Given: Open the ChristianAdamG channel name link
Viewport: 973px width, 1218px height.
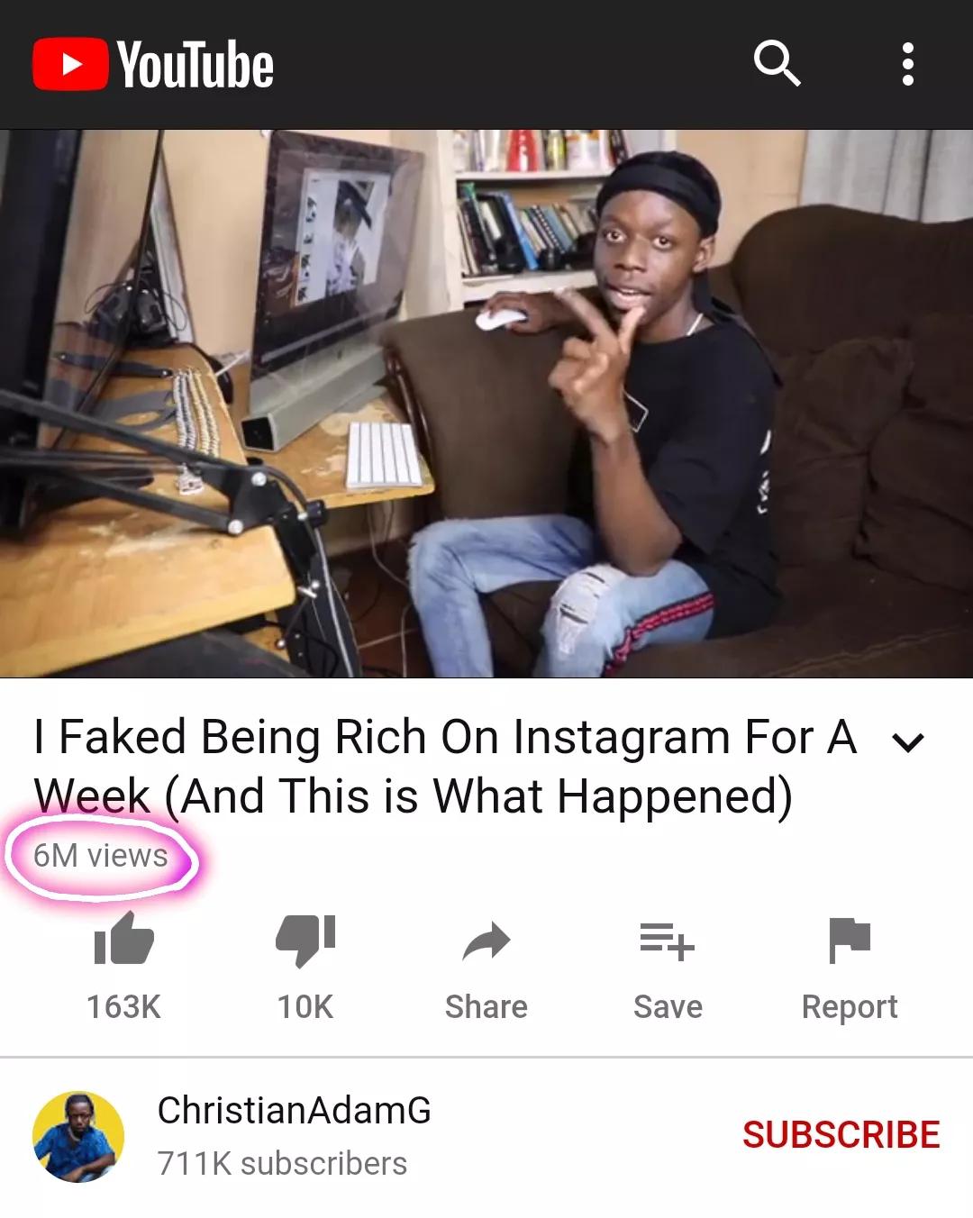Looking at the screenshot, I should click(x=294, y=1110).
